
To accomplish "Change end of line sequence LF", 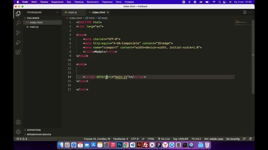I will click(143, 139).
